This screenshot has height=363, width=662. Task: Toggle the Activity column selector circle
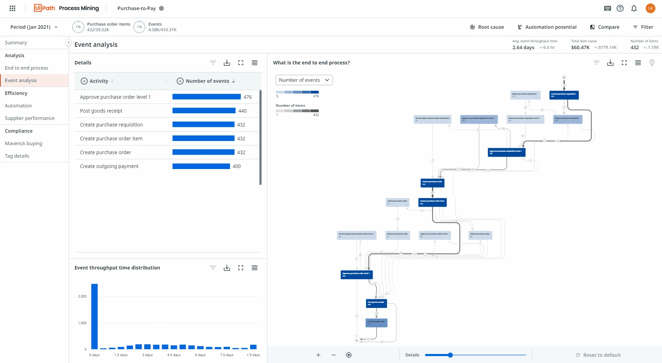click(84, 81)
